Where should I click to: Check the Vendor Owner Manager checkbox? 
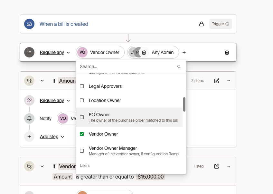pos(82,151)
